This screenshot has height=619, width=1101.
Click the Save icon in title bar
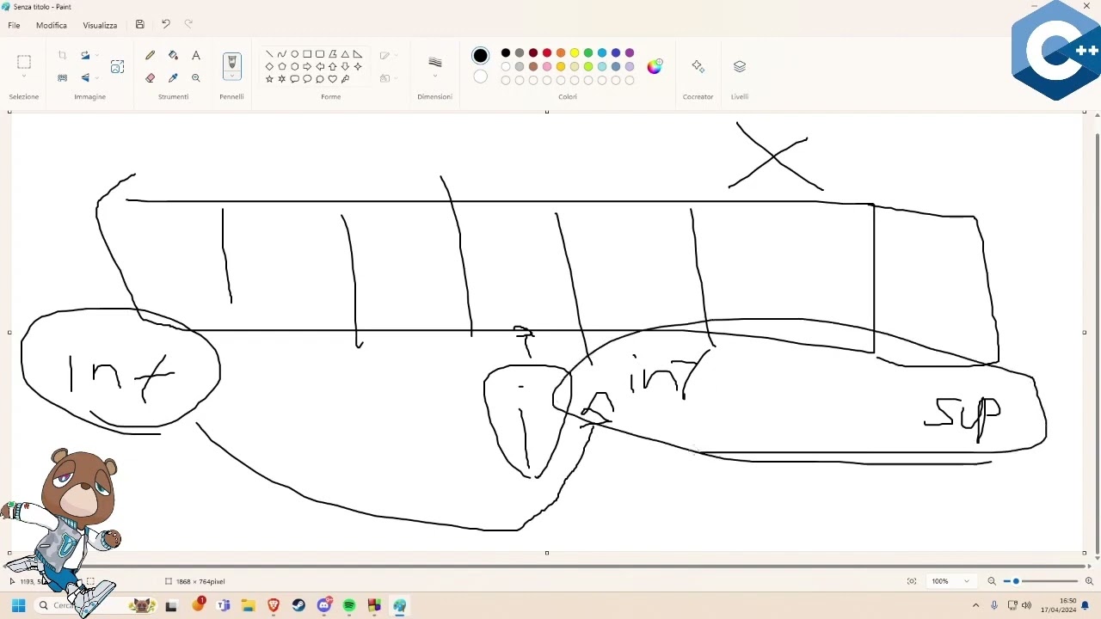tap(140, 24)
